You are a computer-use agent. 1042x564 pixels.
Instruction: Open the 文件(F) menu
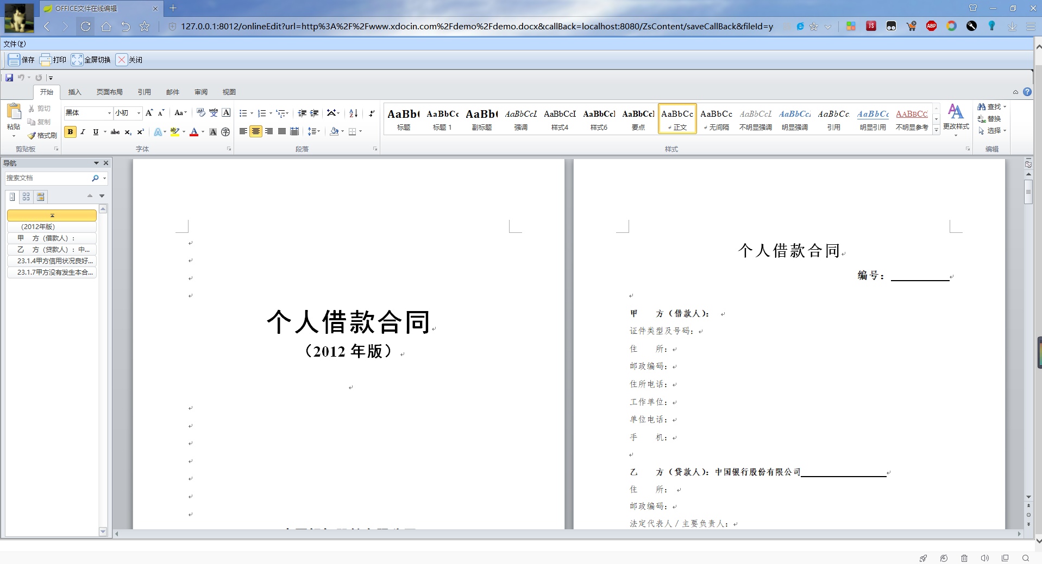tap(14, 44)
